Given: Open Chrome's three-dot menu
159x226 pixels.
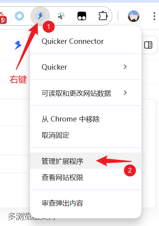Looking at the screenshot, I should coord(154,16).
